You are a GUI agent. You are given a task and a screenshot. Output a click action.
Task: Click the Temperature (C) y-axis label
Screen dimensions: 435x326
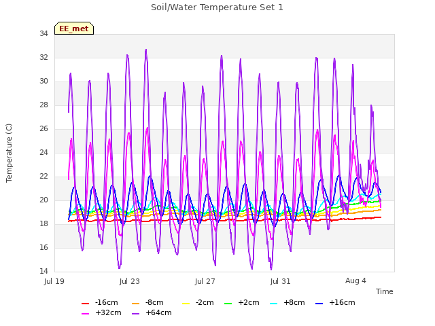click(x=9, y=153)
